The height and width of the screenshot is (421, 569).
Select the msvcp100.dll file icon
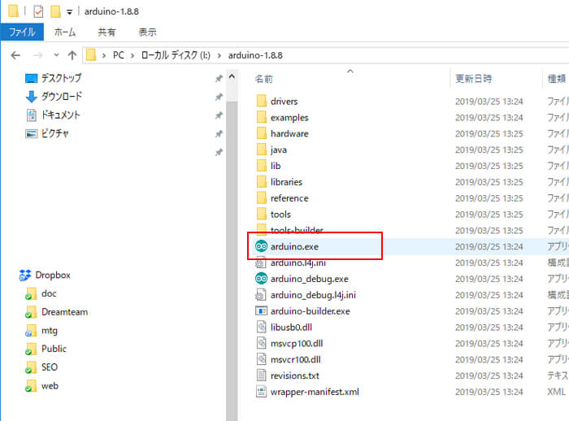(x=261, y=343)
